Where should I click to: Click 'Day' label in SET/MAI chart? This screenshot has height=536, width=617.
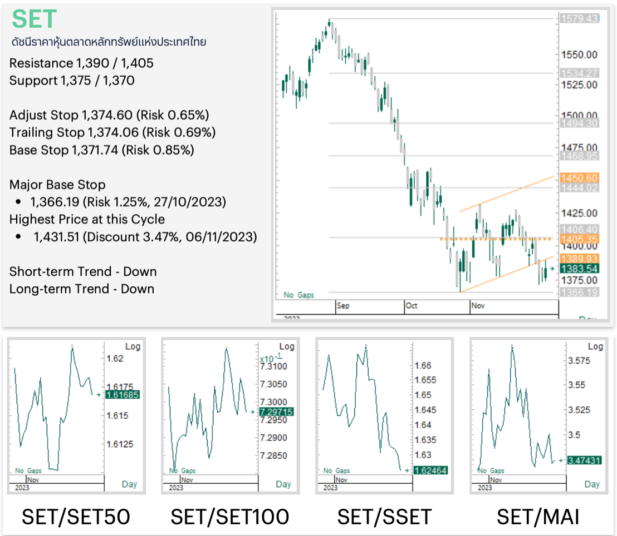click(x=592, y=484)
